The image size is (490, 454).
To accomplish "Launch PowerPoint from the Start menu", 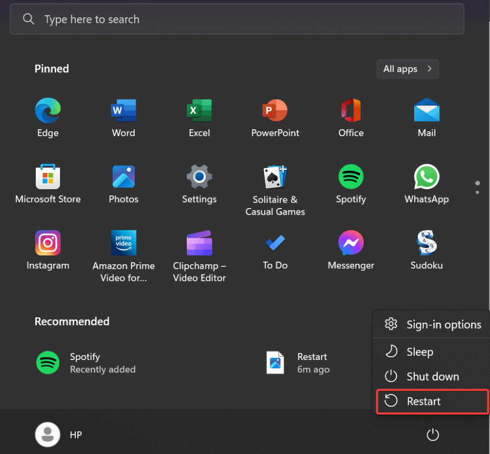I will click(275, 111).
